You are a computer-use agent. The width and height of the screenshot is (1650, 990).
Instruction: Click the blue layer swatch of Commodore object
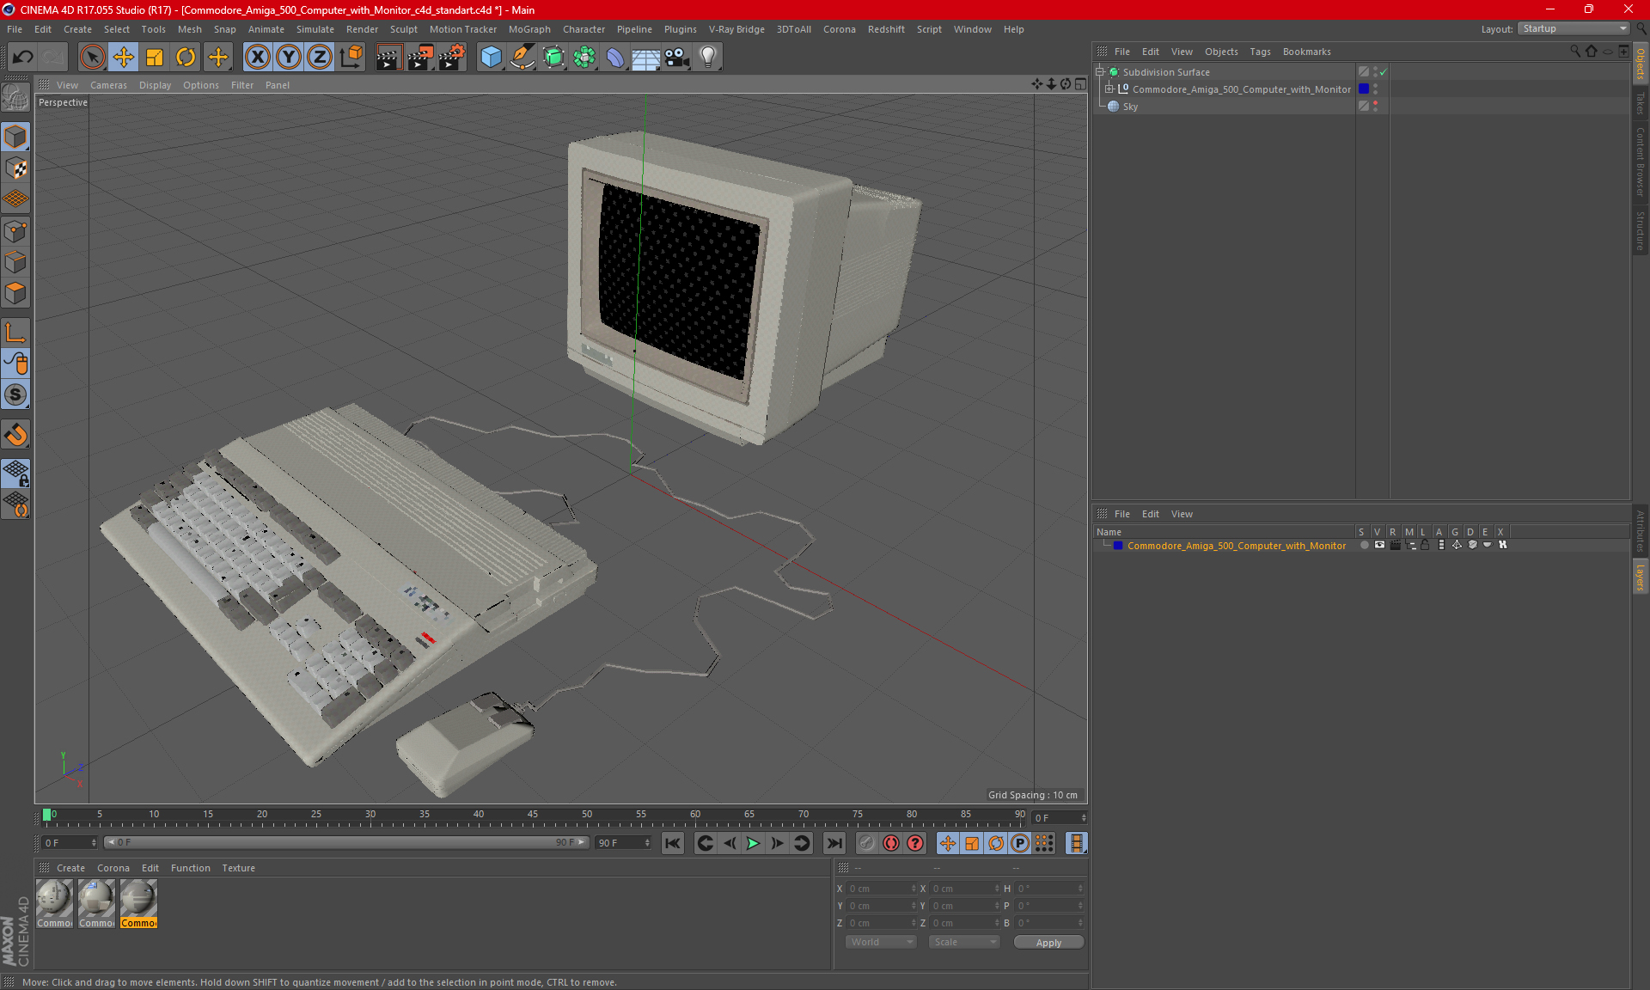[1364, 89]
